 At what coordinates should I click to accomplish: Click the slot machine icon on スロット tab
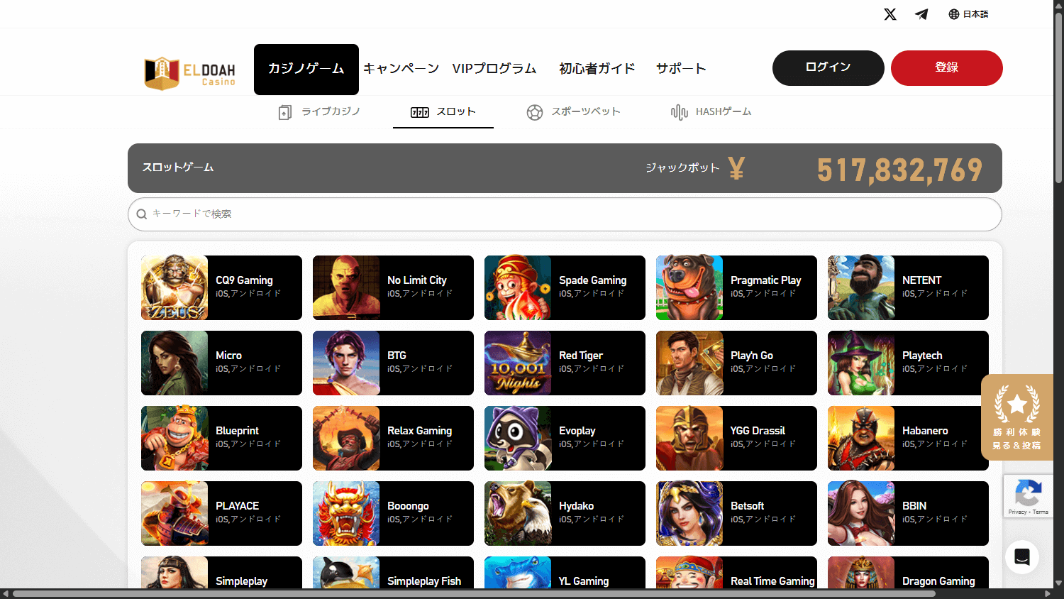pyautogui.click(x=420, y=111)
